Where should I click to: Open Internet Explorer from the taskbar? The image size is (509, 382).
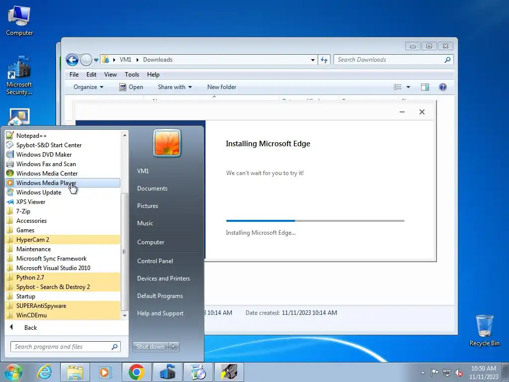click(x=44, y=372)
